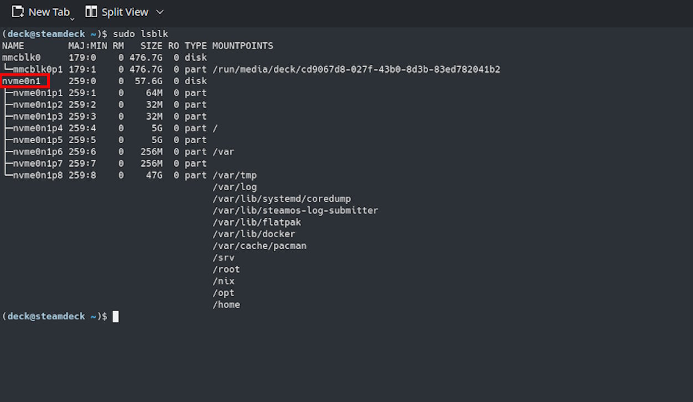Open the New Tab small dropdown arrow
The width and height of the screenshot is (693, 402).
pos(72,19)
